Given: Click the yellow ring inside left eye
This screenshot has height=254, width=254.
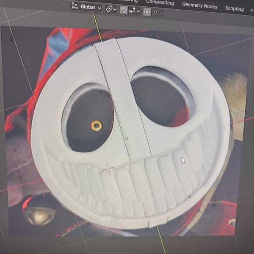Looking at the screenshot, I should tap(97, 126).
